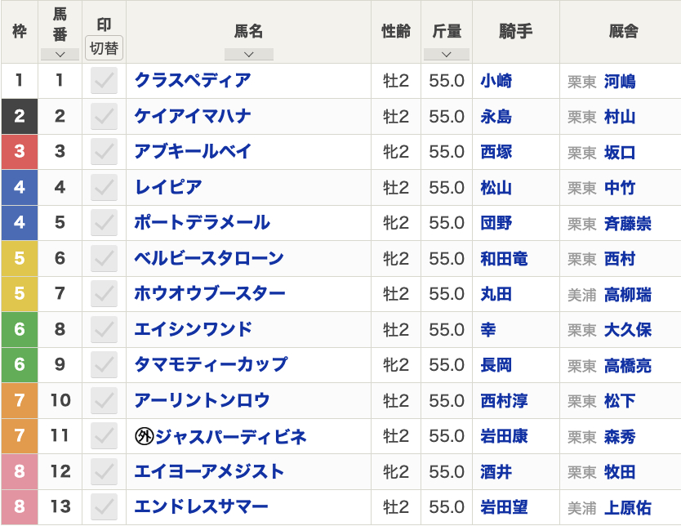
Task: Open trainer link 斉藤崇
Action: click(x=627, y=223)
